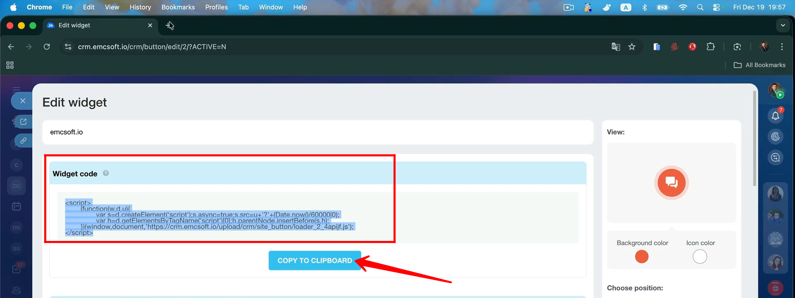Open Chrome Extensions puzzle icon
795x298 pixels.
tap(710, 47)
